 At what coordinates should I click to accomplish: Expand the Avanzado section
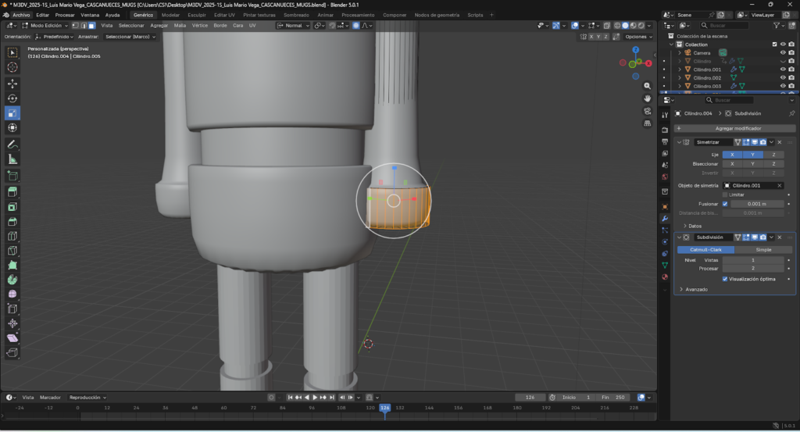pyautogui.click(x=696, y=289)
